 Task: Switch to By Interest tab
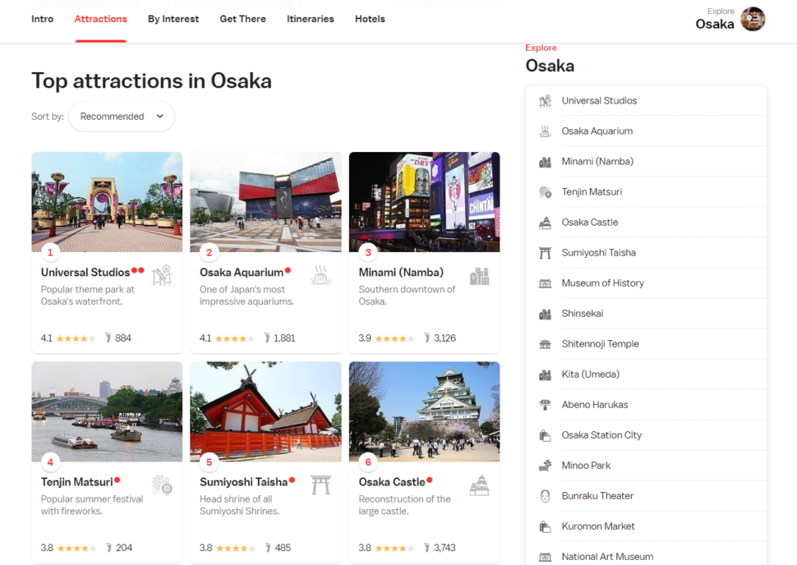pyautogui.click(x=173, y=19)
